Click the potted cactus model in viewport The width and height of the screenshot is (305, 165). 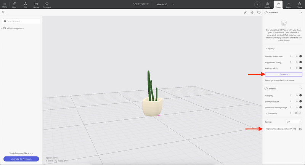pyautogui.click(x=152, y=93)
